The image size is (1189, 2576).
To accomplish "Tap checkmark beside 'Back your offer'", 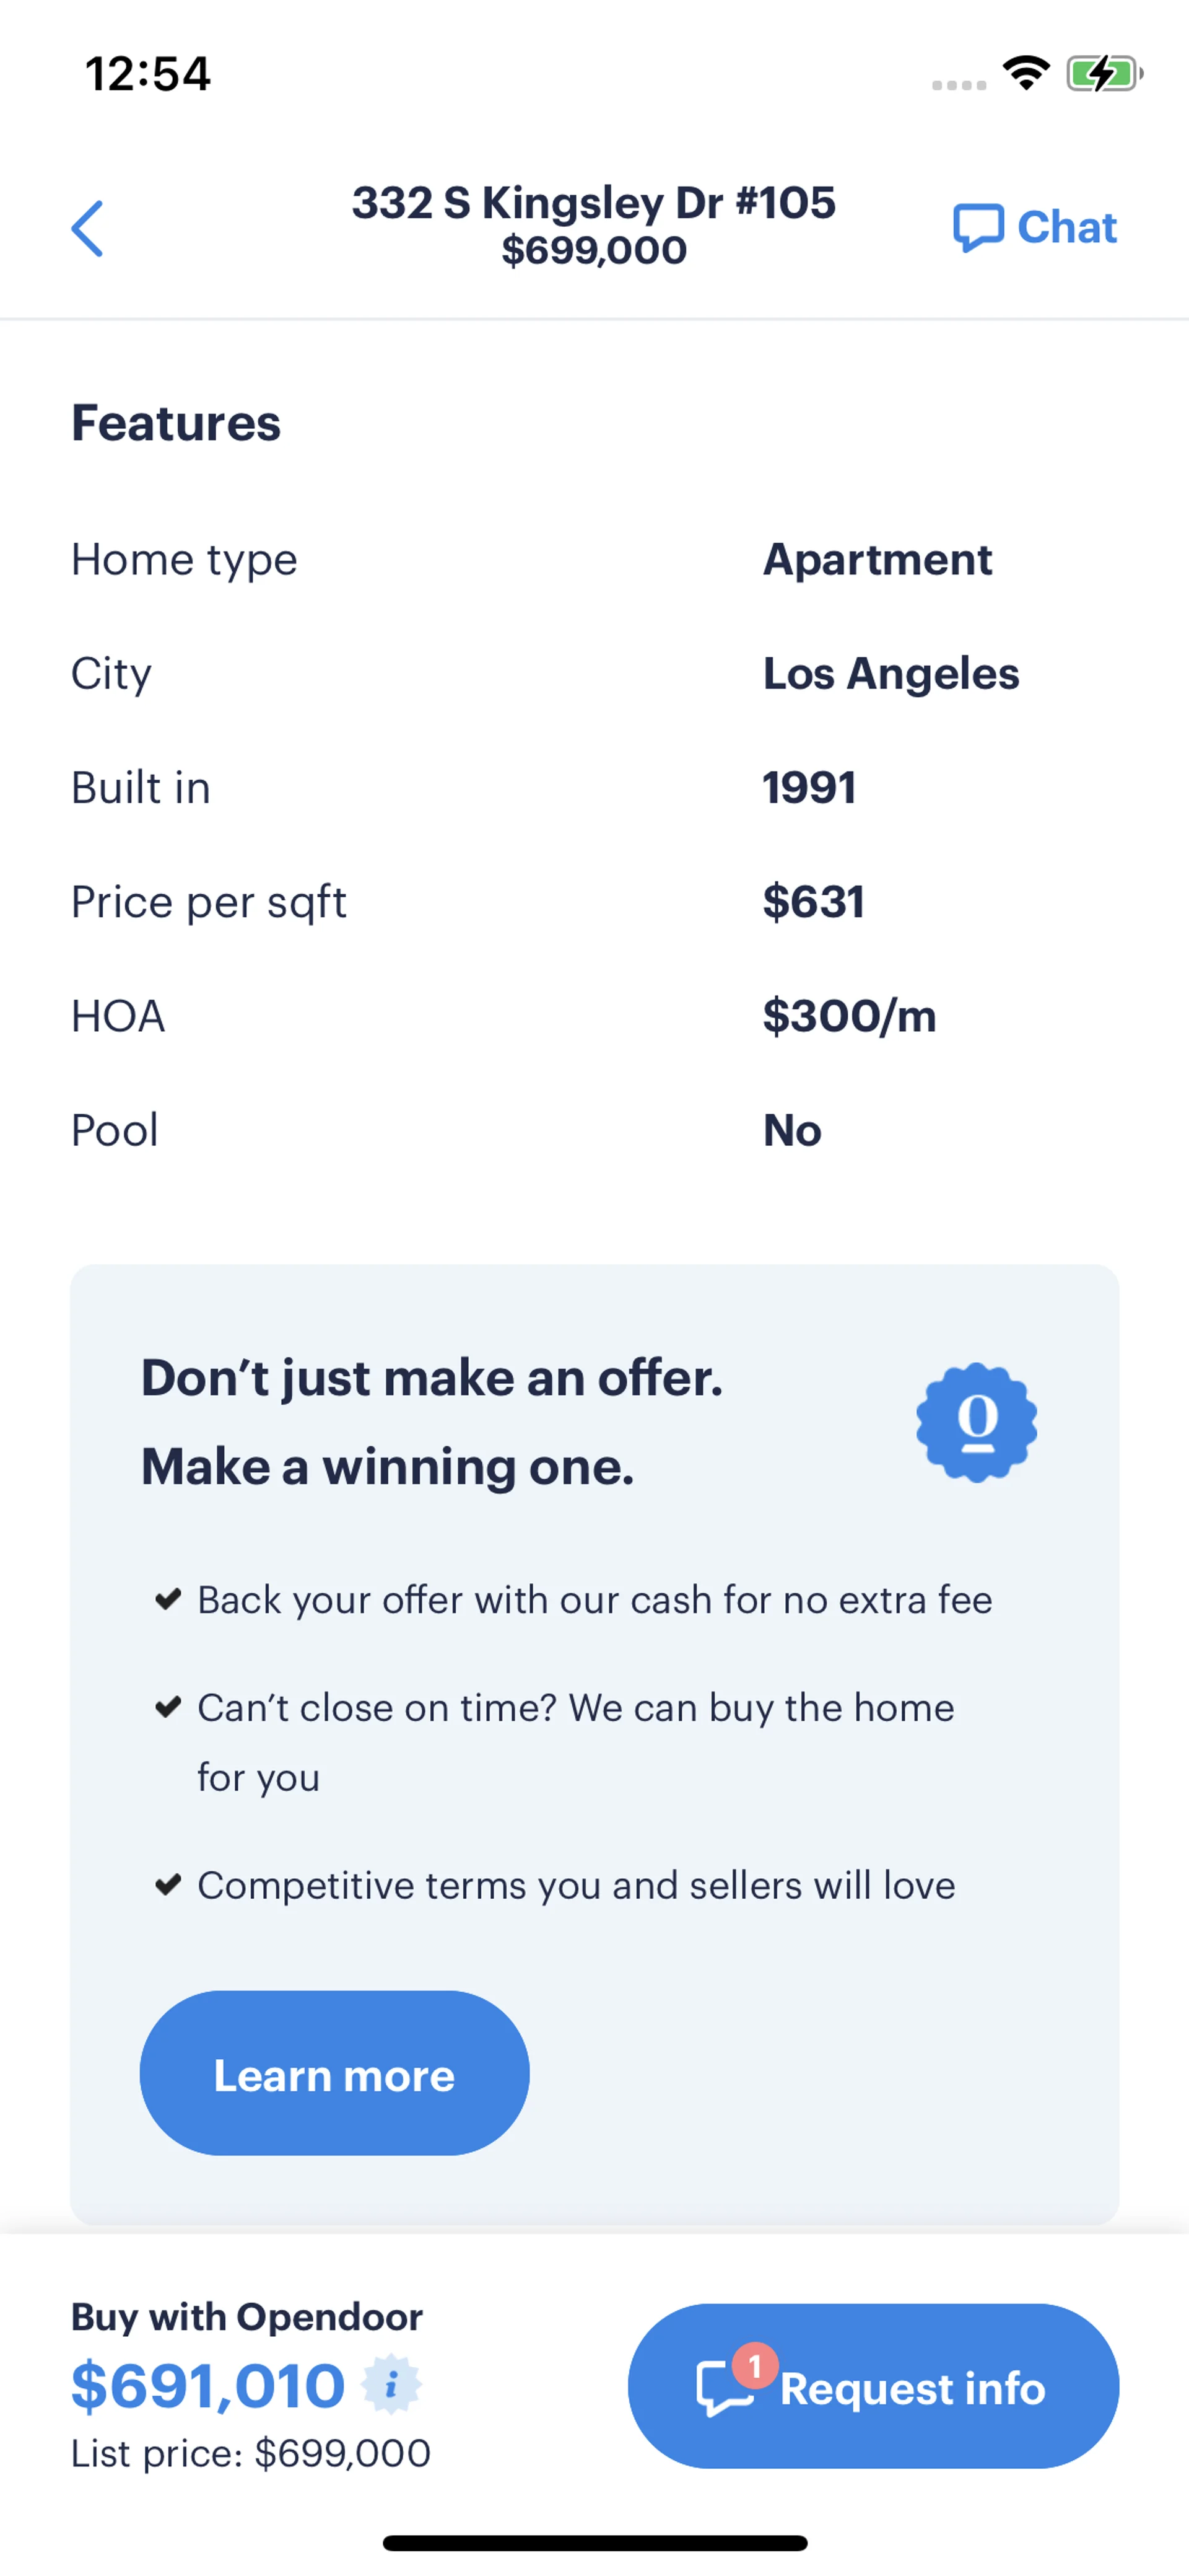I will click(x=168, y=1598).
